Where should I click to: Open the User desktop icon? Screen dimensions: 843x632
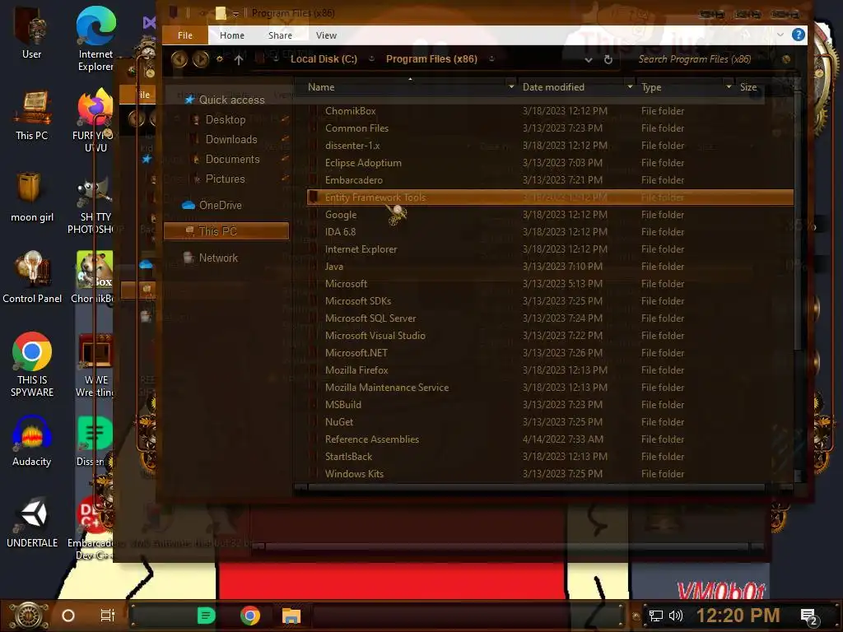(32, 33)
